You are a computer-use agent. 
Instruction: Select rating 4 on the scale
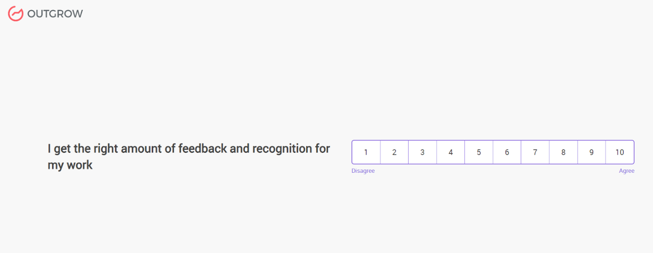(x=451, y=152)
